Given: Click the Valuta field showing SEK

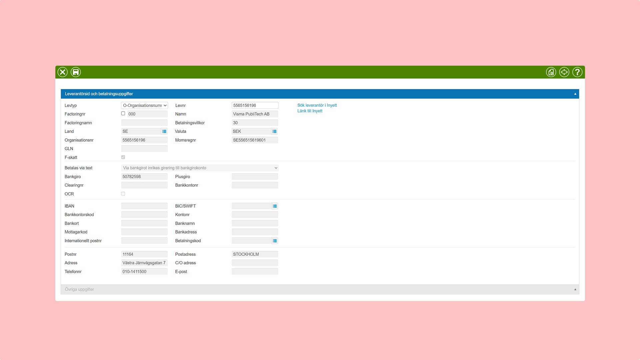Looking at the screenshot, I should coord(252,131).
